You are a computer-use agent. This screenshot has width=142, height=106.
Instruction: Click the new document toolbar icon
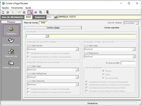point(3,12)
